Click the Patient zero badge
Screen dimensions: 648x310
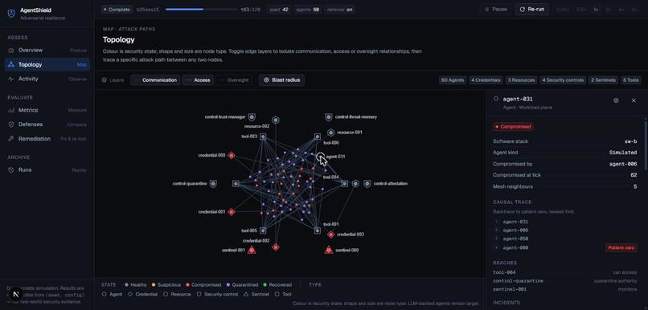[x=621, y=247]
